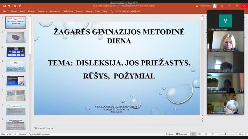The image size is (248, 139).
Task: Click the slide text 'RŪŠYS, POŽYMIAI.'
Action: click(119, 76)
